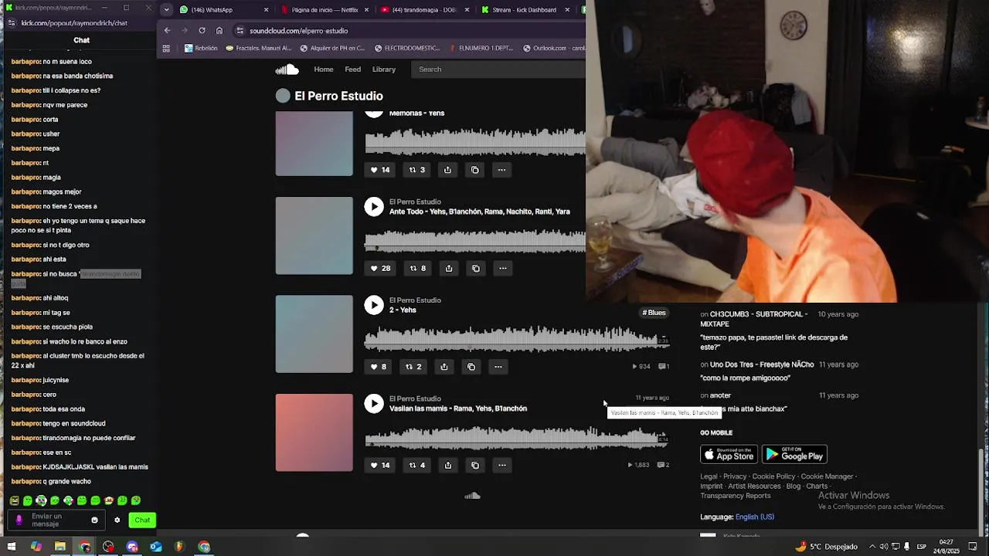Open the Transparency Reports link
Screen dimensions: 989x556
point(736,496)
